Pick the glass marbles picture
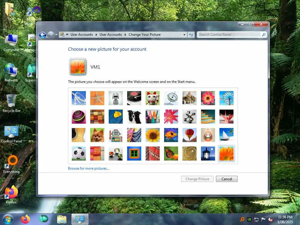The height and width of the screenshot is (225, 300). coord(115,154)
